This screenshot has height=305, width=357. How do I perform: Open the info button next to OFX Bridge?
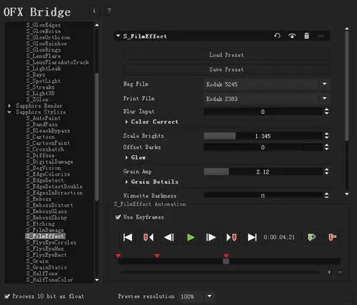point(95,11)
